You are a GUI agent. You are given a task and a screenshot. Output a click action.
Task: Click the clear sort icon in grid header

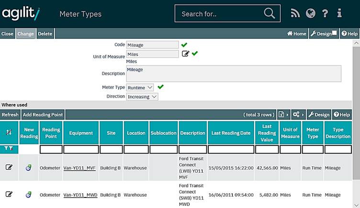9,132
